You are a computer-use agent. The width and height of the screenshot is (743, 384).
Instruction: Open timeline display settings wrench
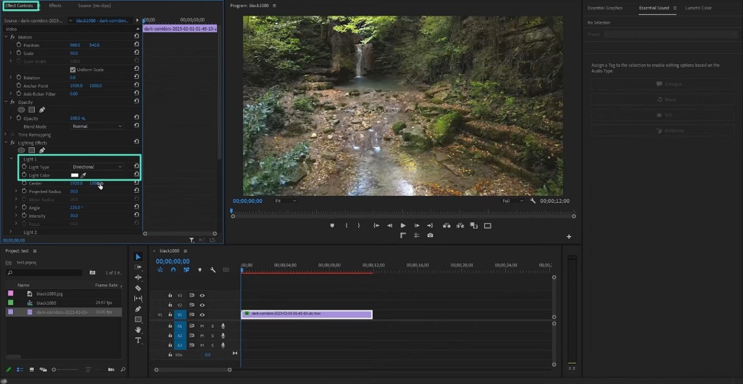213,270
